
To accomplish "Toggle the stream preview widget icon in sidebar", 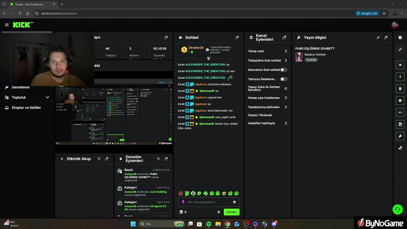I will tap(400, 65).
